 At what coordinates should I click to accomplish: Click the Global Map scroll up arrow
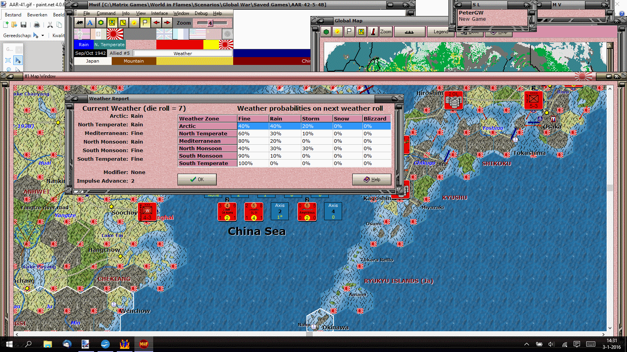point(610,45)
